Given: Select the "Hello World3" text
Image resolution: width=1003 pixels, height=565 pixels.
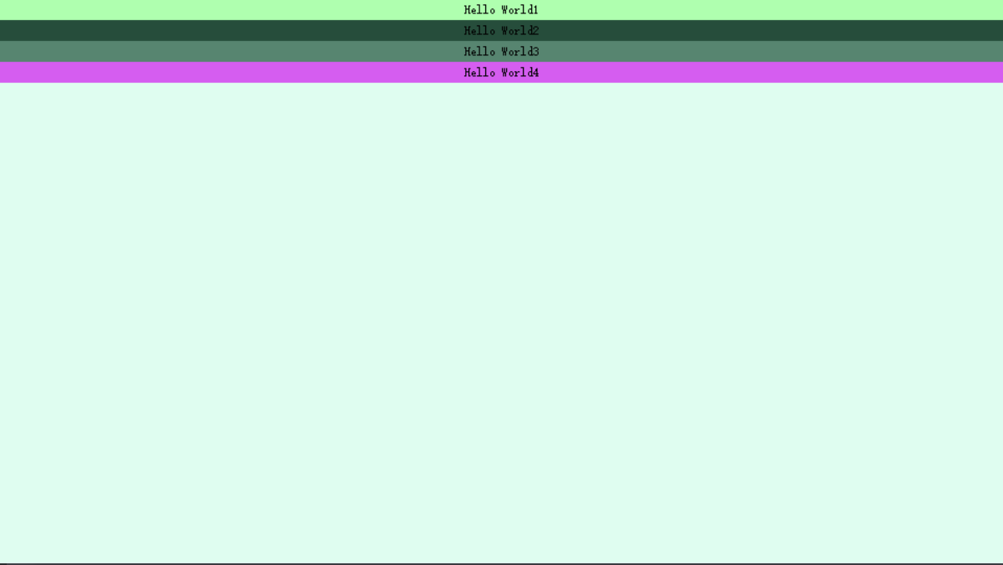Looking at the screenshot, I should (x=501, y=51).
